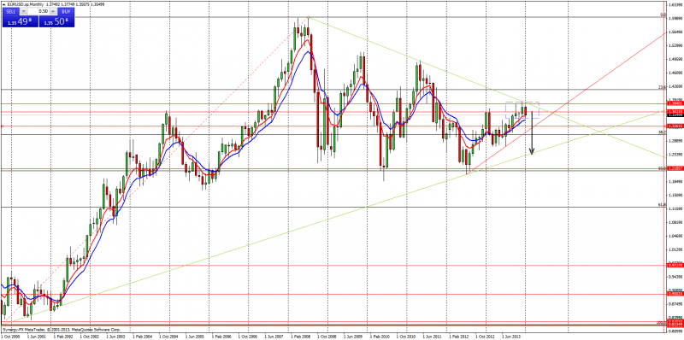Select the dashed blue rectangle near latest candles
Viewport: 684px width, 340px height.
click(522, 110)
